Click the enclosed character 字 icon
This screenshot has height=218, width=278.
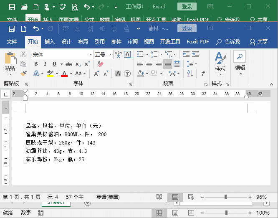pyautogui.click(x=127, y=74)
